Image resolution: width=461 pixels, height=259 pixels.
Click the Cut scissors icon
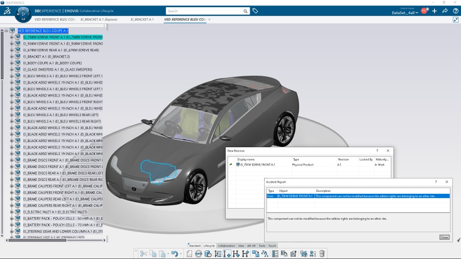point(144,253)
